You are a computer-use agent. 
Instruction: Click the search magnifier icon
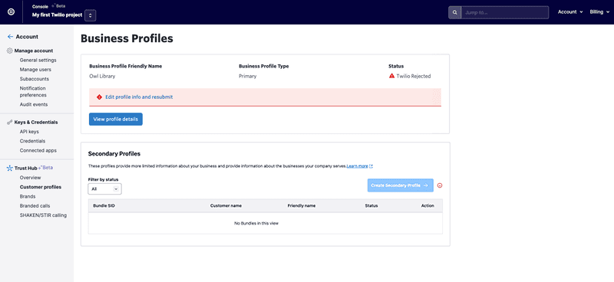tap(454, 12)
